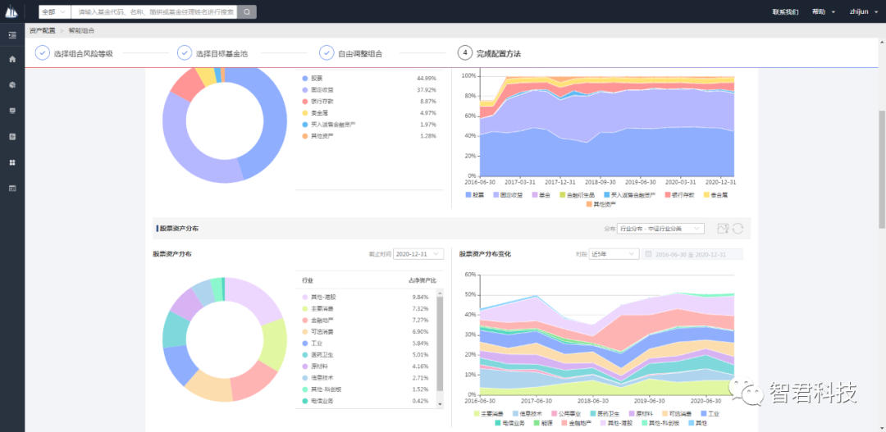Open the Home icon in sidebar

[12, 59]
